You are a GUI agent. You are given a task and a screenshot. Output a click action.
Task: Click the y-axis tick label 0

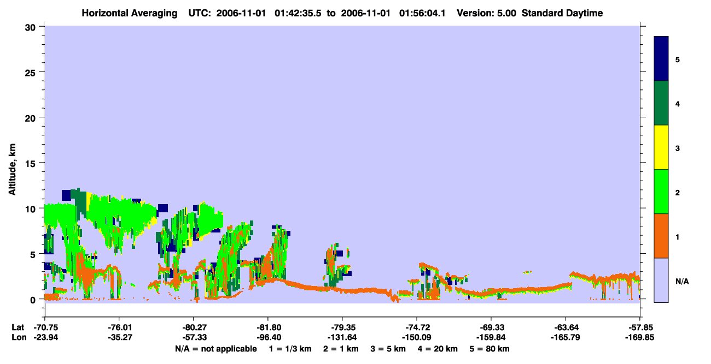tap(34, 300)
